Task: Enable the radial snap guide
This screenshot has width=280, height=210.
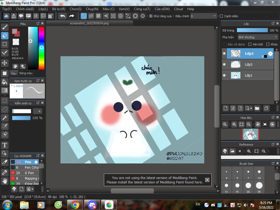Action: [113, 16]
